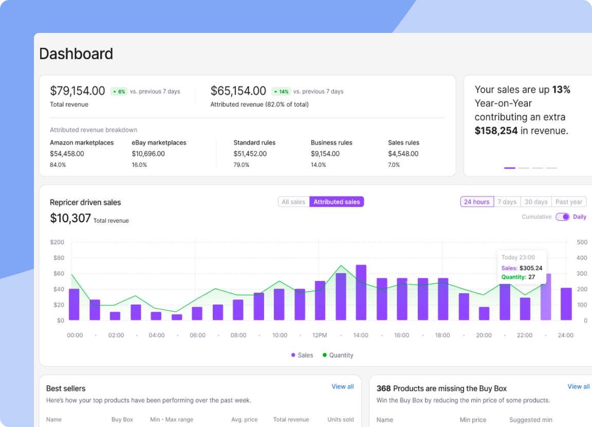Switch chart to All sales
This screenshot has height=427, width=592.
293,202
